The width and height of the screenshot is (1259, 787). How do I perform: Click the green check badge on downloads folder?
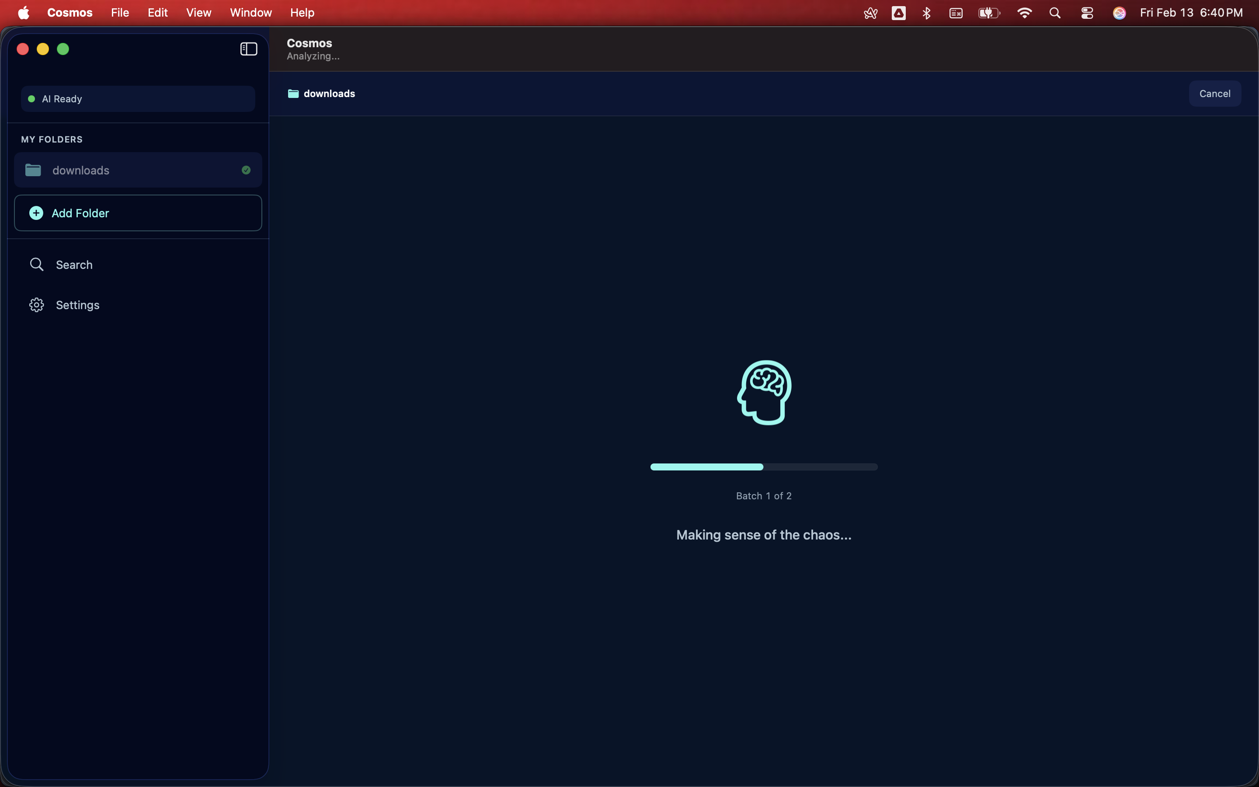pos(246,170)
